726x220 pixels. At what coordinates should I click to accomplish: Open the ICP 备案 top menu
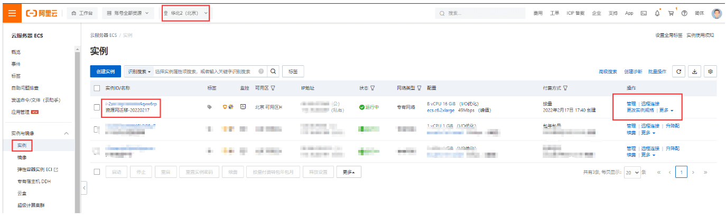(x=575, y=13)
